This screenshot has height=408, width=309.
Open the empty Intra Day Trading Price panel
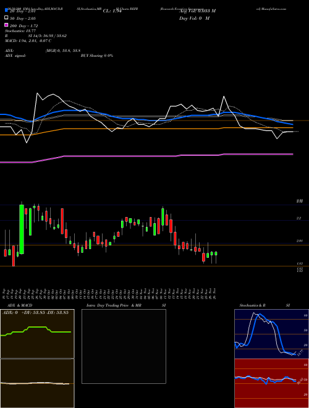coord(124,346)
